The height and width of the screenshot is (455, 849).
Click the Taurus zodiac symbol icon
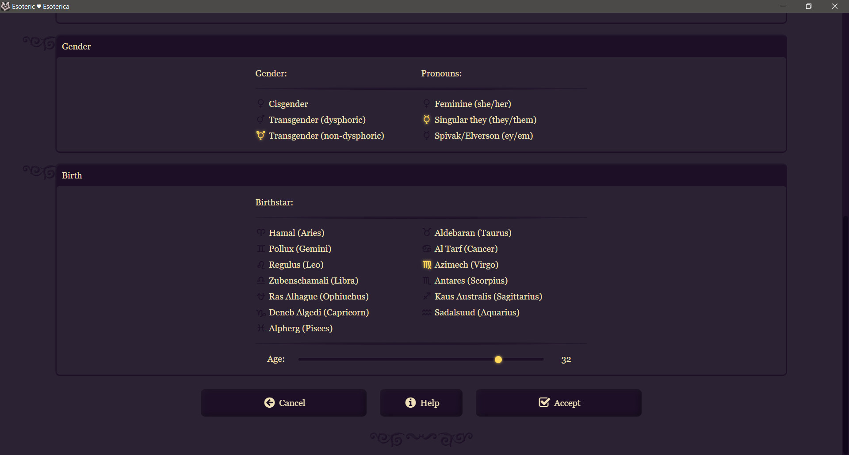tap(427, 232)
